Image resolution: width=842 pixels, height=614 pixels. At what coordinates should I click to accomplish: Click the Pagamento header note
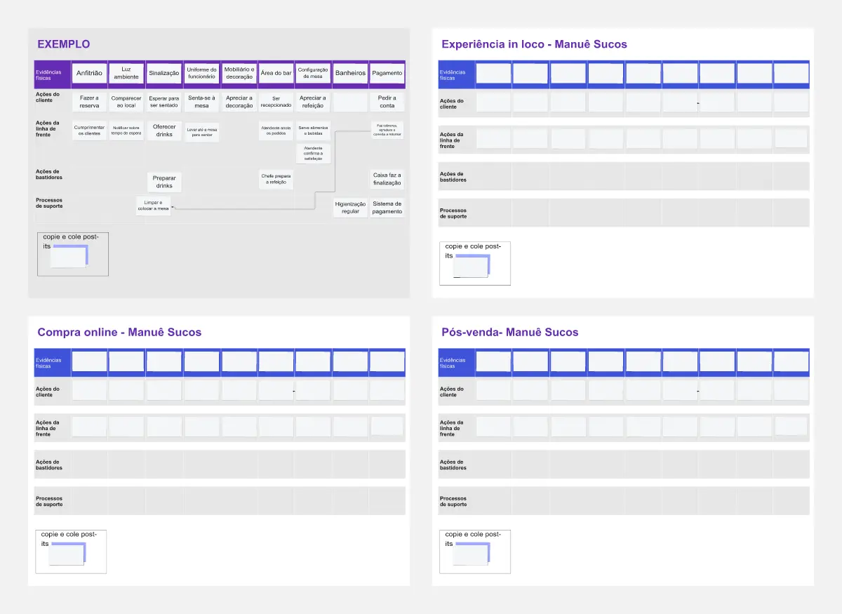(387, 73)
